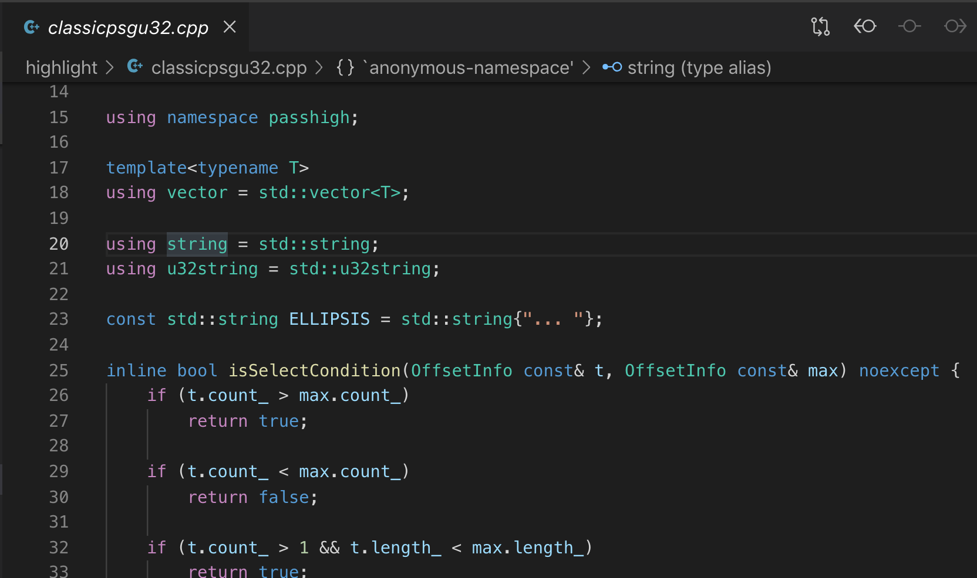Open the 'string (type alias)' breadcrumb dropdown
Viewport: 977px width, 578px height.
tap(699, 67)
